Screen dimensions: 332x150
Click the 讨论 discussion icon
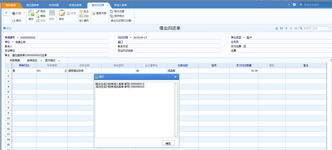pyautogui.click(x=81, y=16)
